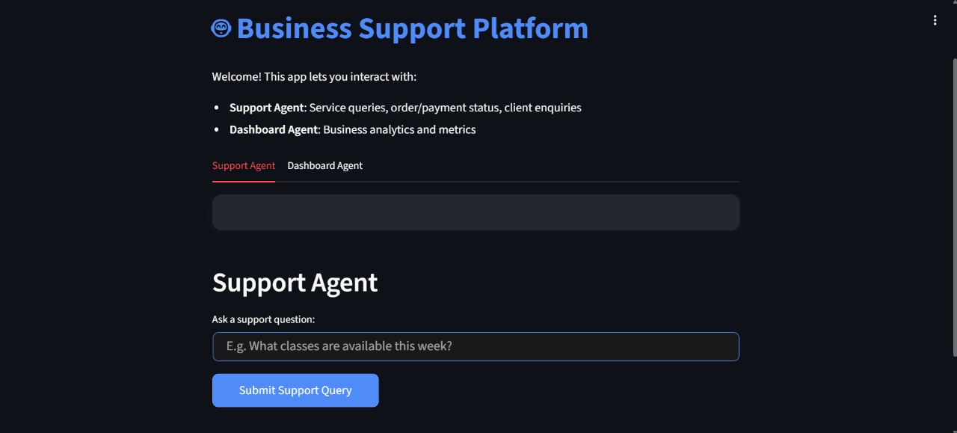Click the Business Support Platform title link
This screenshot has width=957, height=433.
[x=412, y=28]
